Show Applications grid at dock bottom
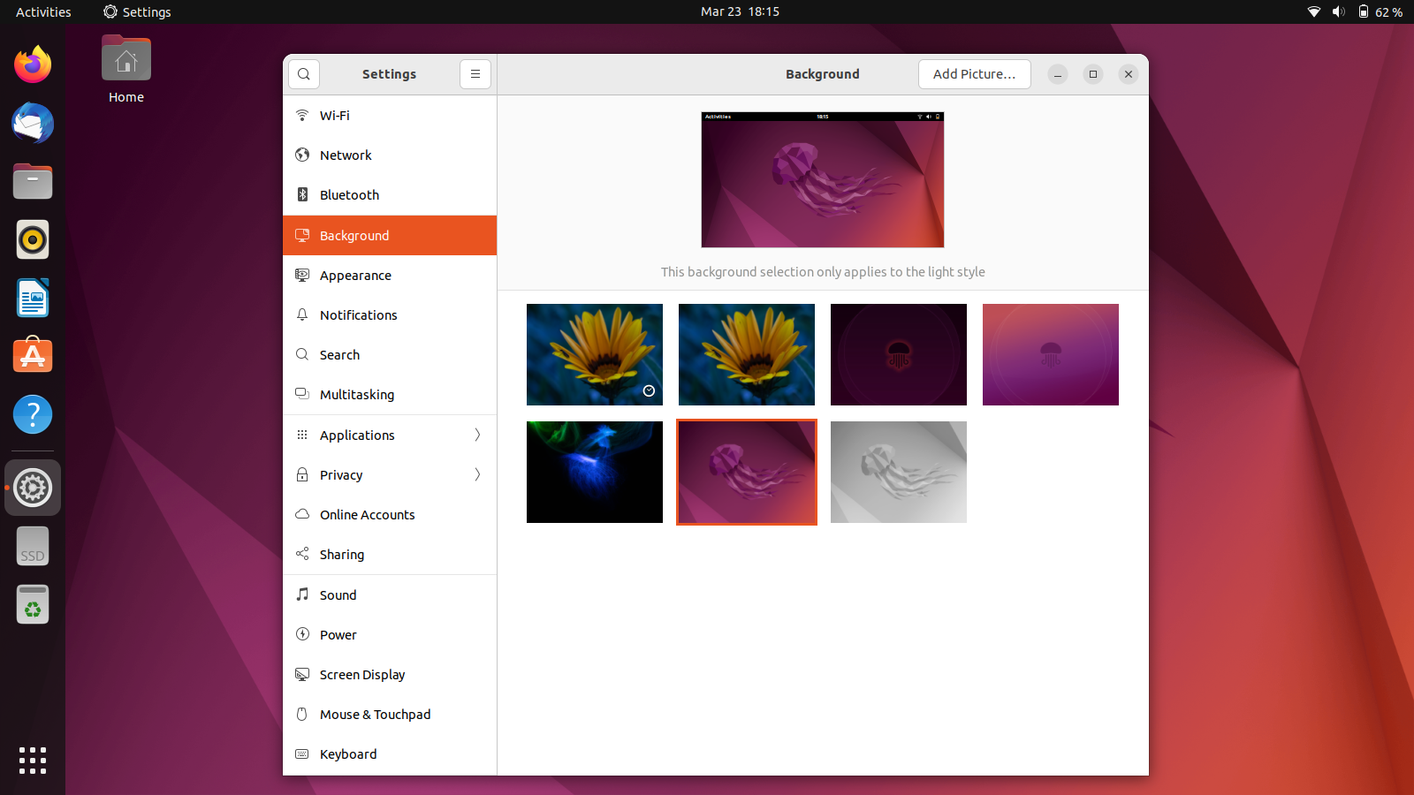 33,760
